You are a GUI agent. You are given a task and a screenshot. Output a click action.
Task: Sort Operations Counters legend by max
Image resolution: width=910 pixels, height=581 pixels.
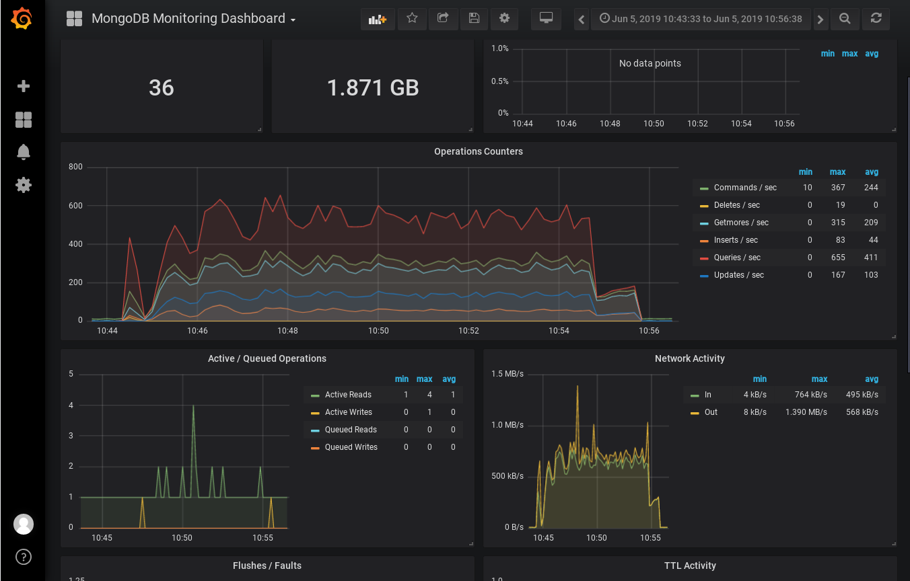pos(837,172)
